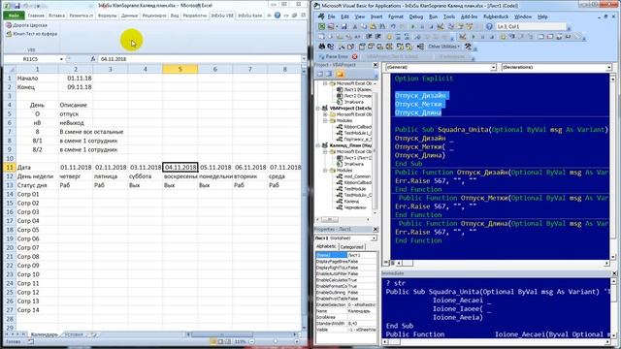Collapse the VBAProject (InExSu node
This screenshot has width=621, height=349.
point(318,108)
